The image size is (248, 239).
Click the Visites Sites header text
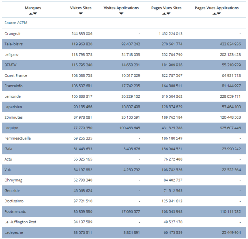pos(81,8)
